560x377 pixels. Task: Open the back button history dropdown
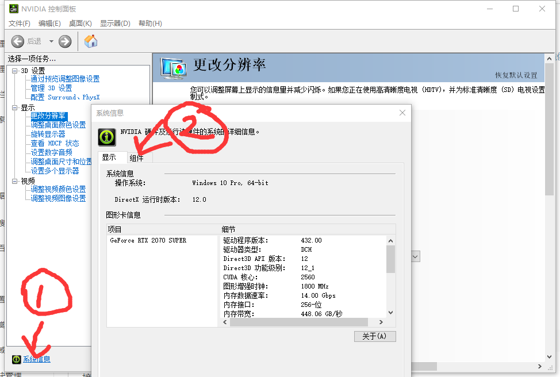click(x=51, y=41)
